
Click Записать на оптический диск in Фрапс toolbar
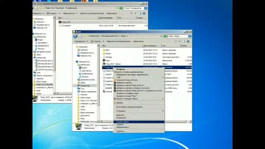119,41
